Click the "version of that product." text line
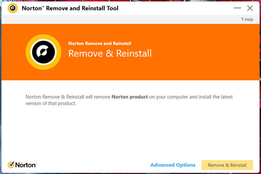Screen dimensions: 261x174 coord(51,103)
